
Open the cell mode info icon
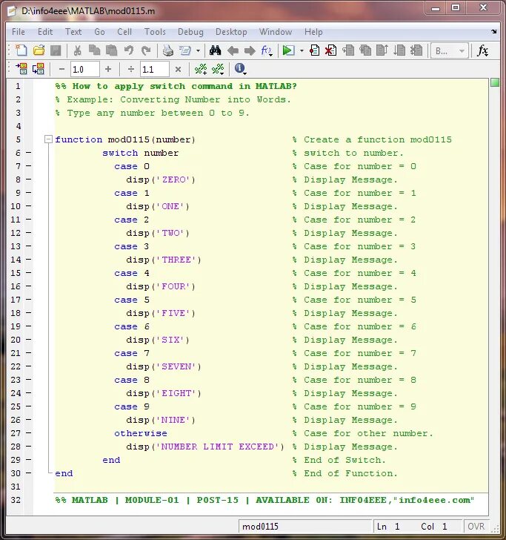tap(240, 69)
